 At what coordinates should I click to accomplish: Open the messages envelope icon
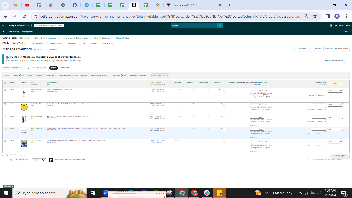point(331,26)
